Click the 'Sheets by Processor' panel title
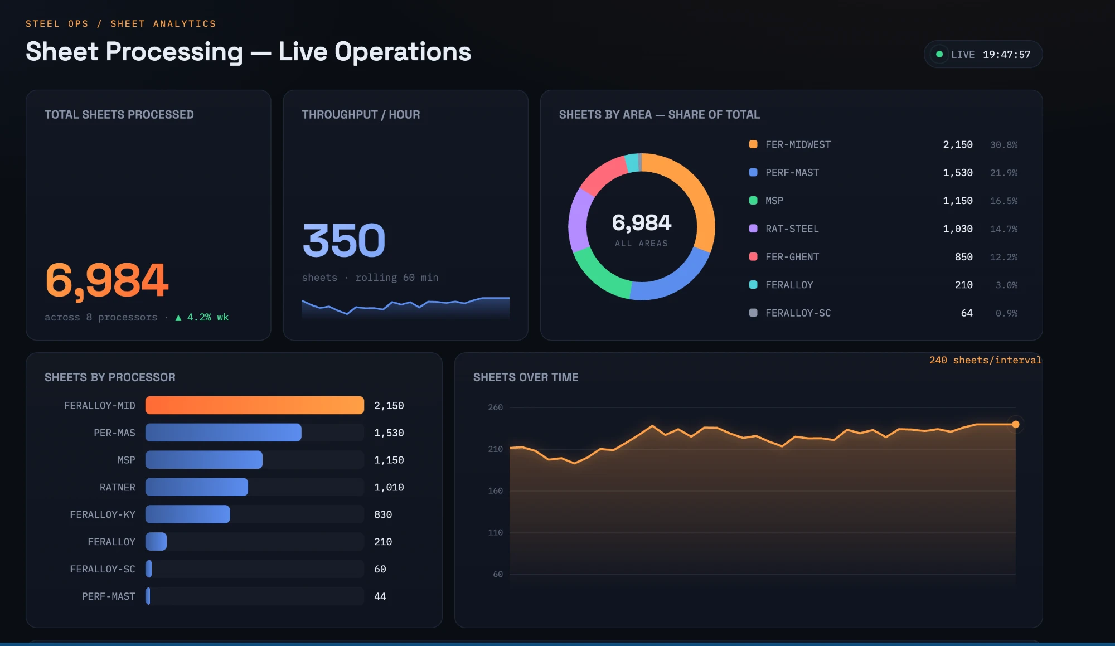 tap(110, 377)
